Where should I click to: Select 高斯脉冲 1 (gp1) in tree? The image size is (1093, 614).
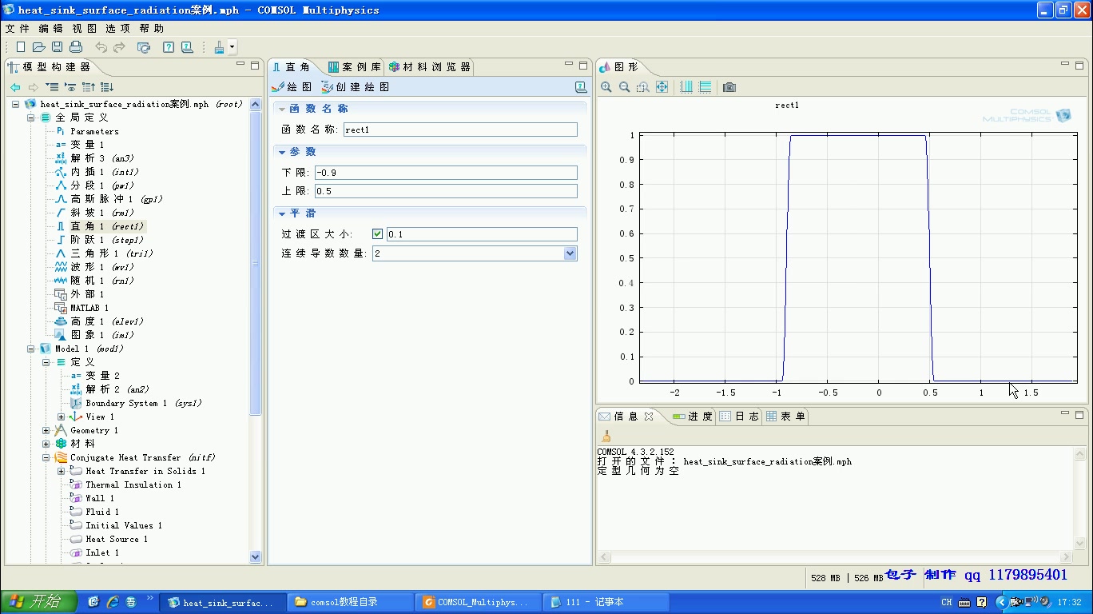point(109,199)
